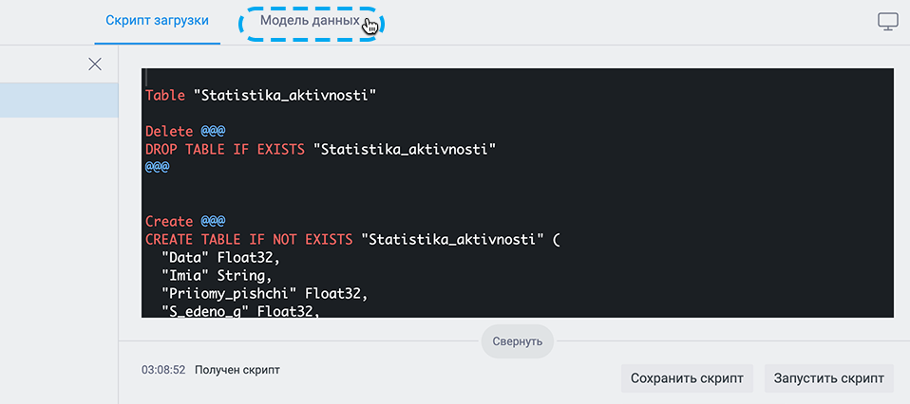Image resolution: width=910 pixels, height=404 pixels.
Task: Click the Получен скрипт log message
Action: click(x=237, y=369)
